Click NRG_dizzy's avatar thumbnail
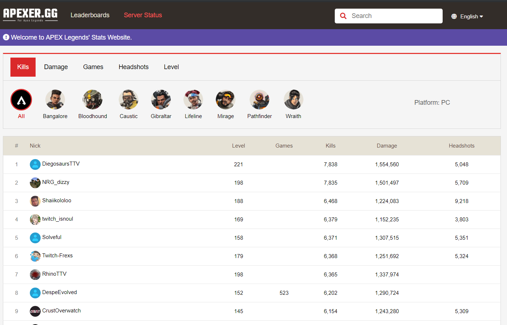 pyautogui.click(x=35, y=182)
